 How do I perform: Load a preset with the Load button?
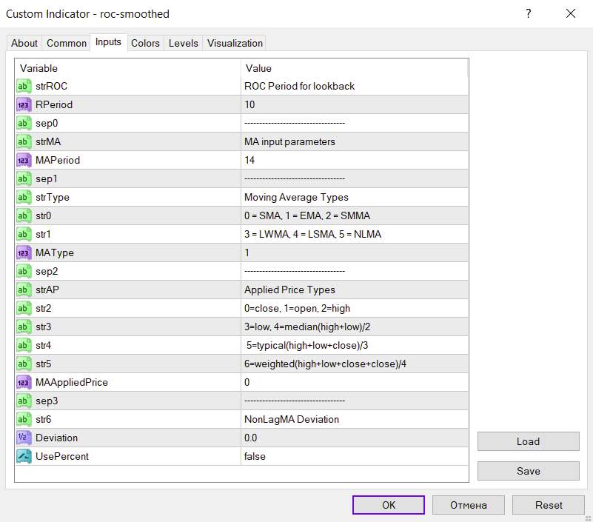coord(529,441)
